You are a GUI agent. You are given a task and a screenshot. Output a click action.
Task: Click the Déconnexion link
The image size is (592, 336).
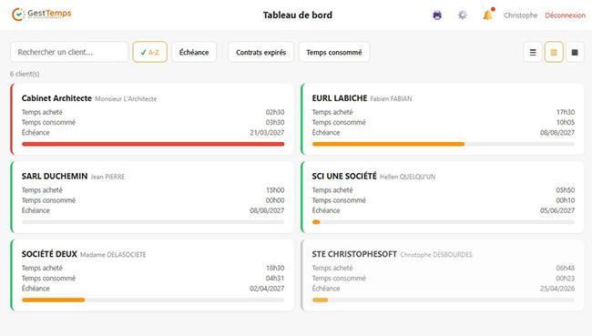(565, 15)
